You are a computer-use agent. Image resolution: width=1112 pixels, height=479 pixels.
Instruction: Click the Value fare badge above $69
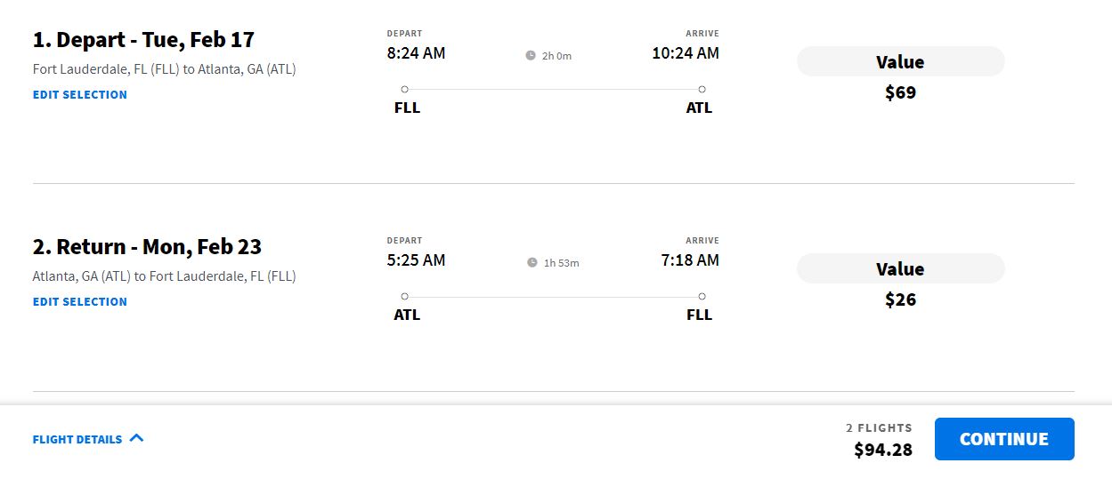click(x=900, y=62)
